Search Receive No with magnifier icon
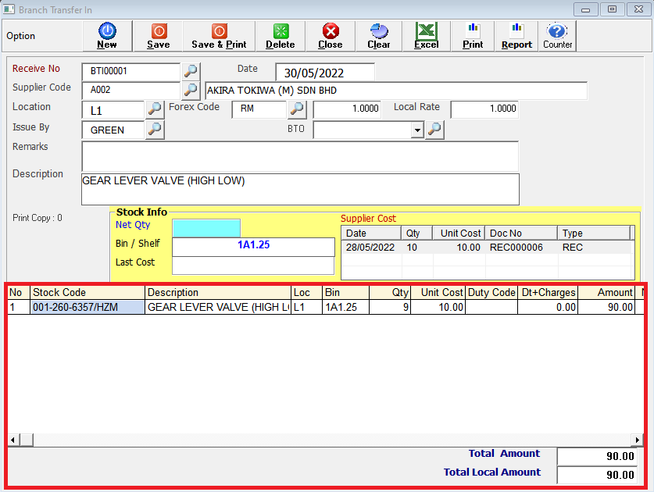The width and height of the screenshot is (654, 492). [191, 71]
